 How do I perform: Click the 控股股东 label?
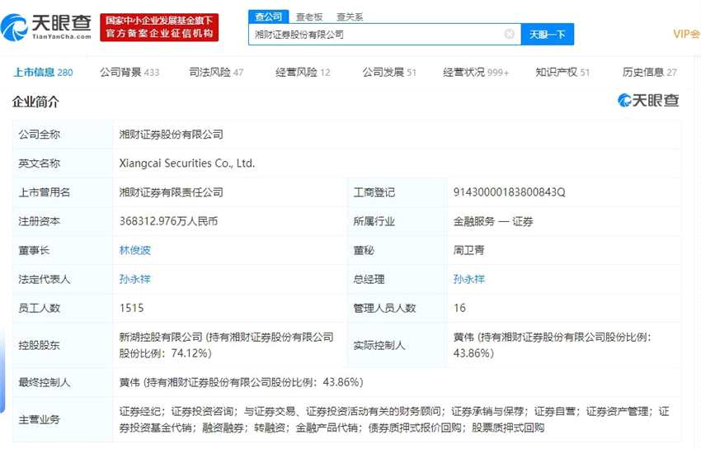tap(40, 345)
